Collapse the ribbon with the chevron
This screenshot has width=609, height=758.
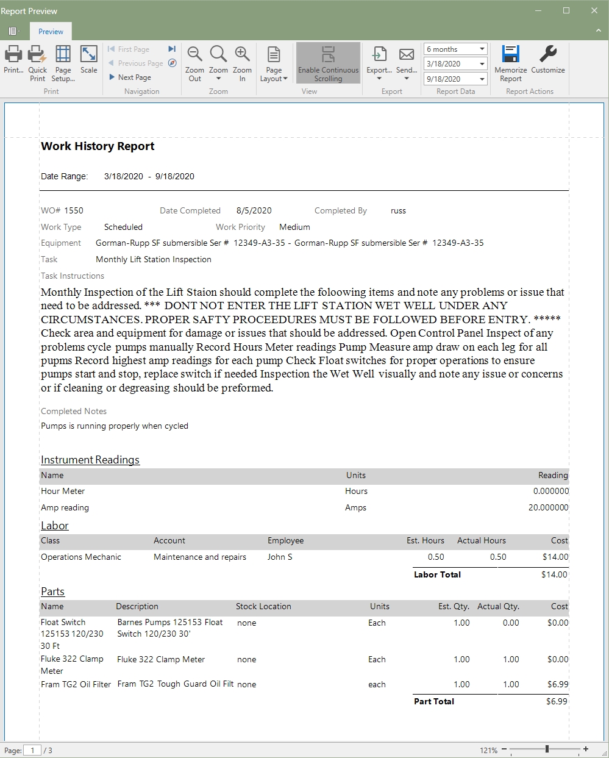click(x=598, y=30)
